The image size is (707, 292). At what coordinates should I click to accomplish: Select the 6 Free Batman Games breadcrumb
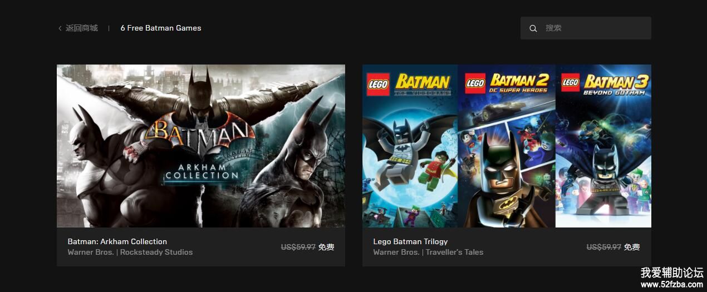point(161,28)
